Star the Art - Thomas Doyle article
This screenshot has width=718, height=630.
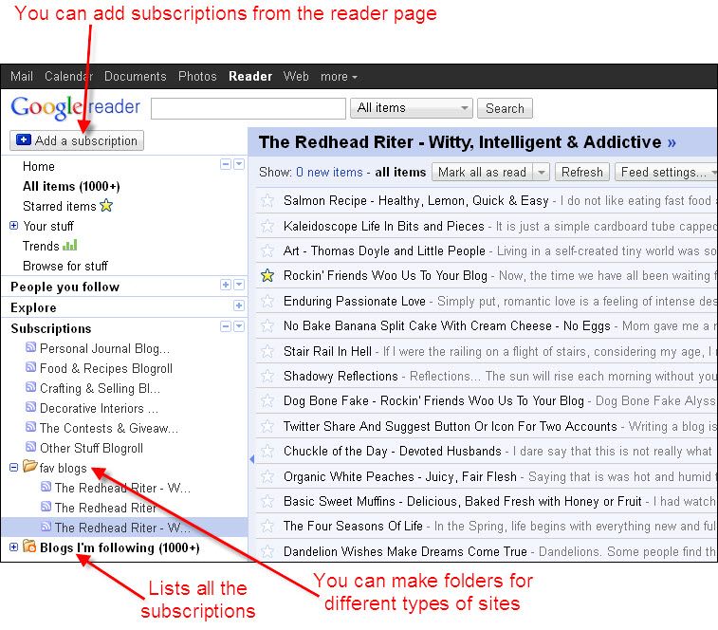pos(267,250)
